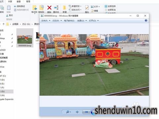This screenshot has height=119, width=159.
Task: Click the Copy to folder icon
Action: [x=41, y=8]
